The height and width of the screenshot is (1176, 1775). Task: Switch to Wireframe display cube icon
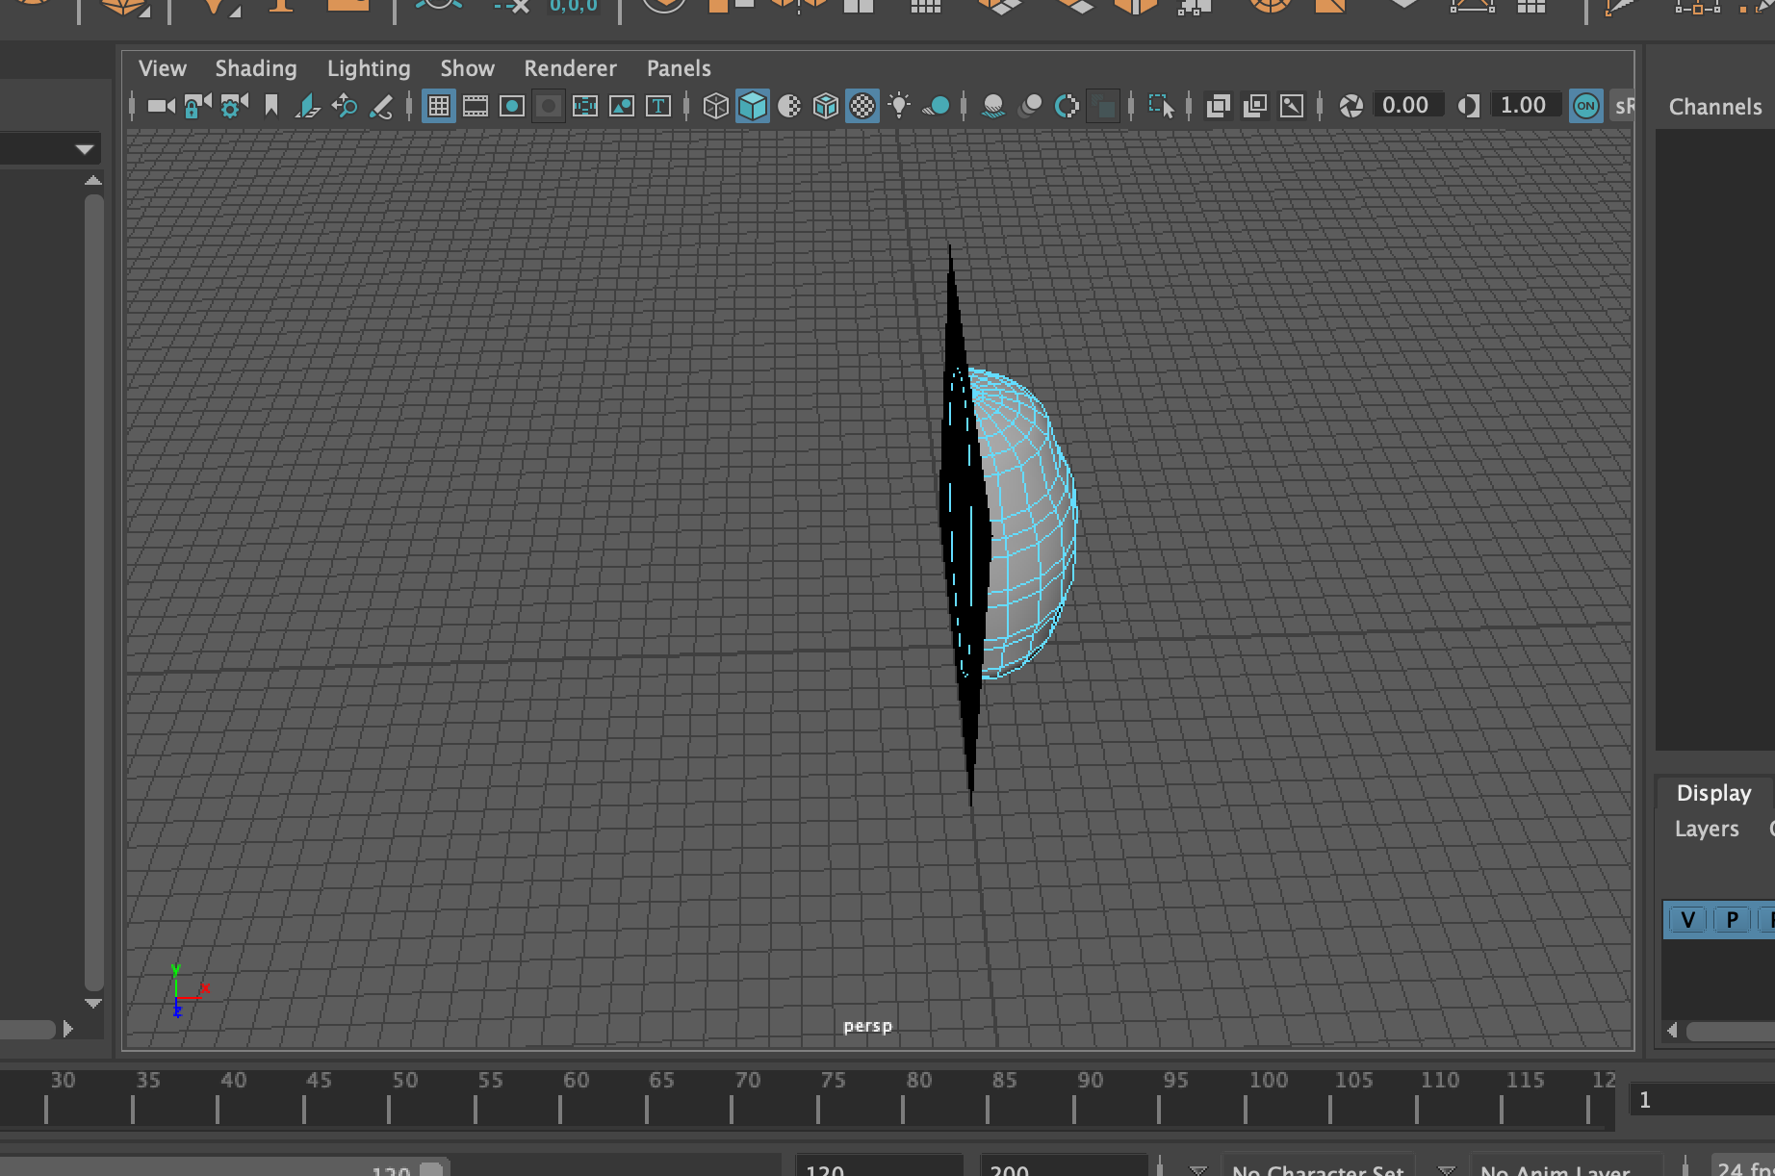[x=715, y=106]
